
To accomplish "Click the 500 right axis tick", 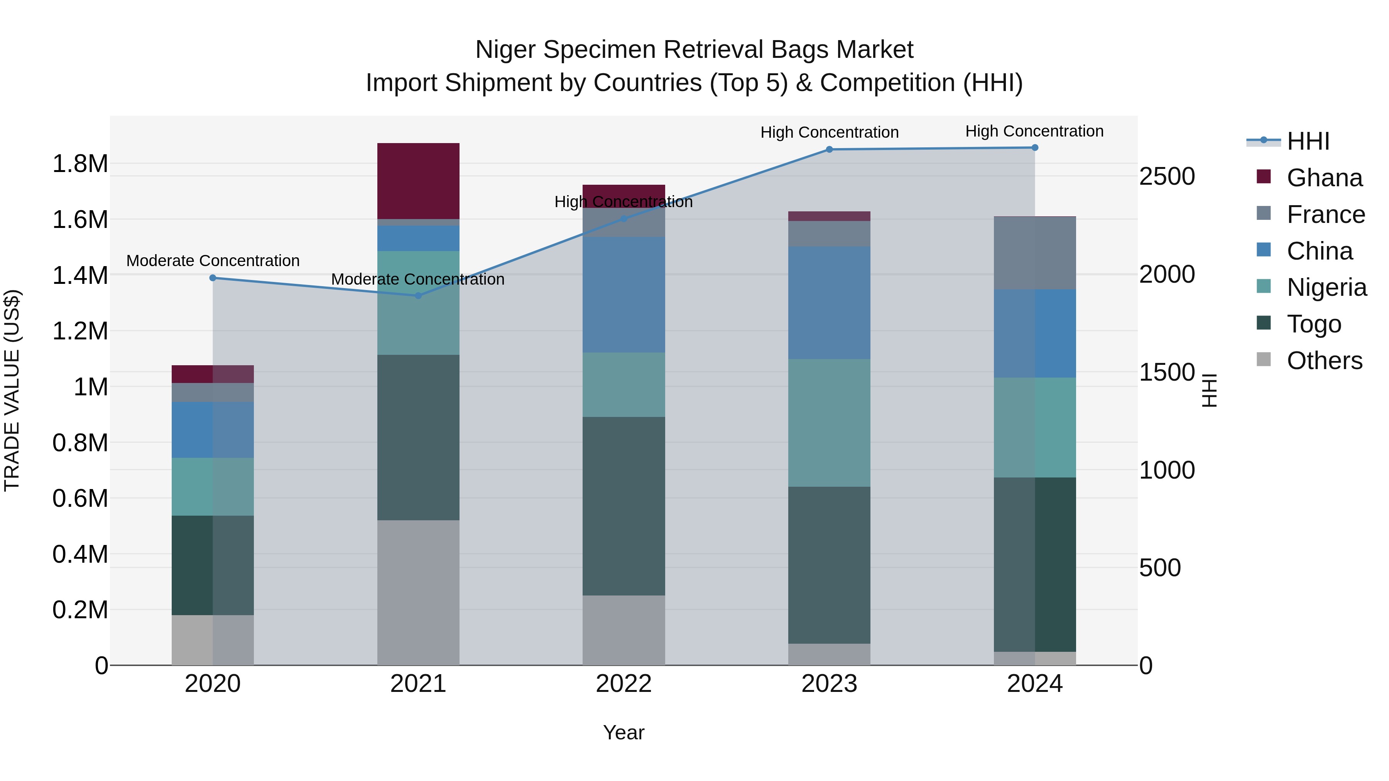I will click(1160, 568).
